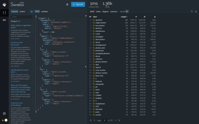
Task: Open the settings gear next to Execute
Action: click(x=67, y=4)
